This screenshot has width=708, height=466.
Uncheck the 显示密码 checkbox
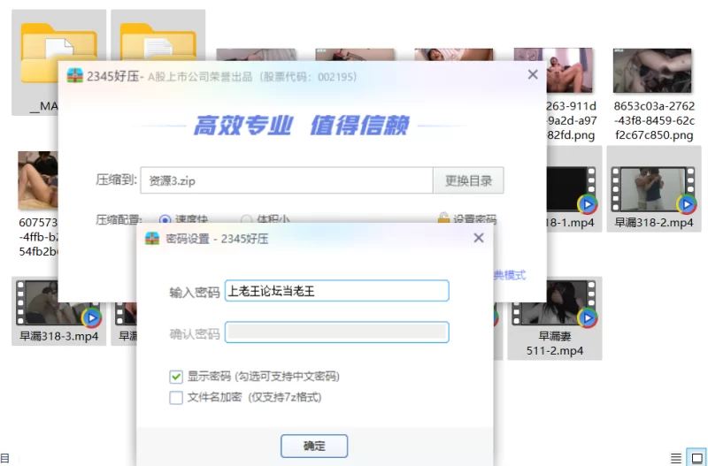(176, 376)
